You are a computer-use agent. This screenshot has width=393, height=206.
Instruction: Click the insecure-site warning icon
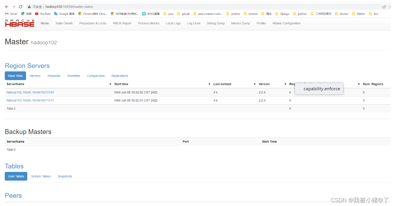(29, 7)
